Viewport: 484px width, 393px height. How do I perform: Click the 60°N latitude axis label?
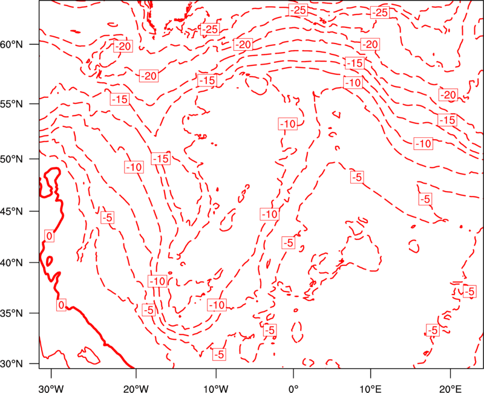click(11, 44)
